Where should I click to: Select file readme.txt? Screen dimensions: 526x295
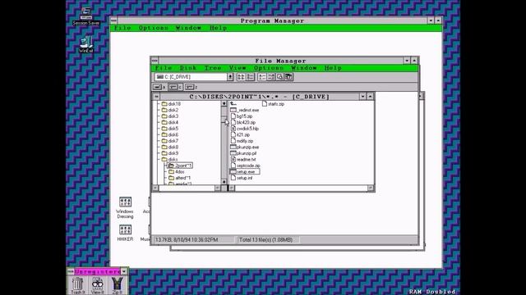[243, 160]
